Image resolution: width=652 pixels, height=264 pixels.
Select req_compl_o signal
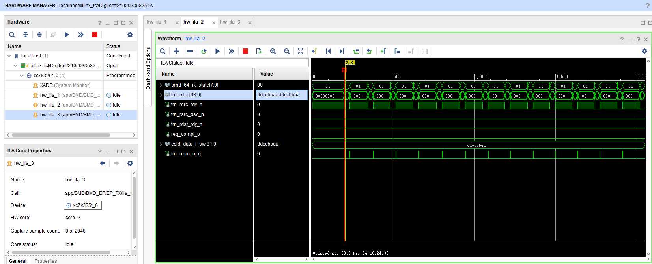click(x=185, y=134)
